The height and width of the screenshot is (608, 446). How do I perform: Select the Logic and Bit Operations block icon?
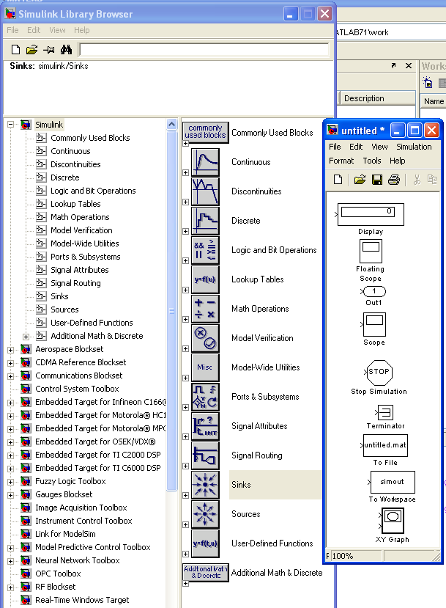tap(205, 250)
